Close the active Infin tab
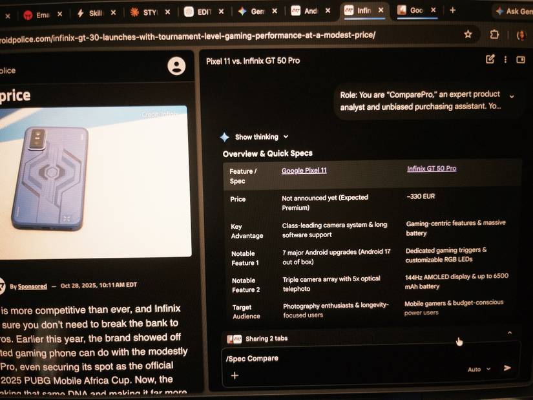Image resolution: width=533 pixels, height=400 pixels. [x=381, y=10]
